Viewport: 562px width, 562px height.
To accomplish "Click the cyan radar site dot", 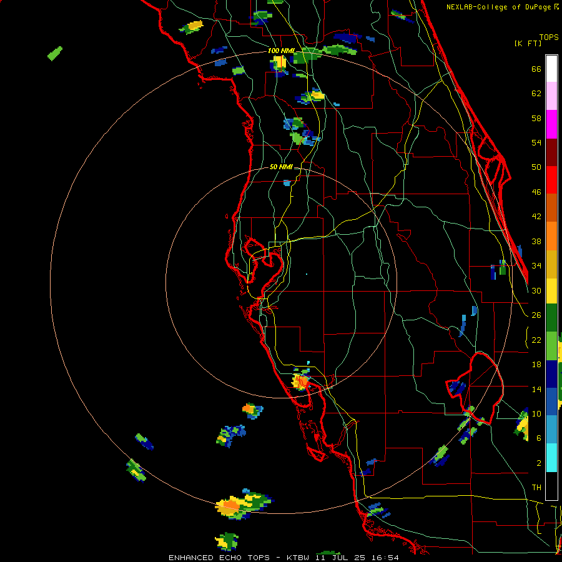I will tap(307, 274).
